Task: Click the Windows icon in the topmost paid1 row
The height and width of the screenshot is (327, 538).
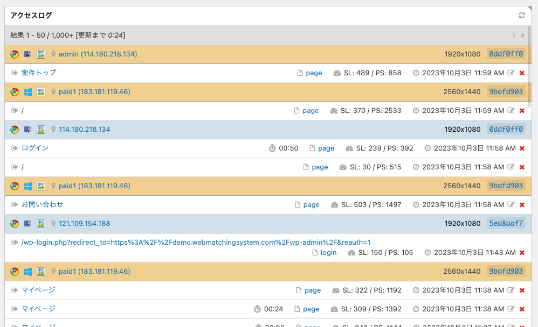Action: pos(27,92)
